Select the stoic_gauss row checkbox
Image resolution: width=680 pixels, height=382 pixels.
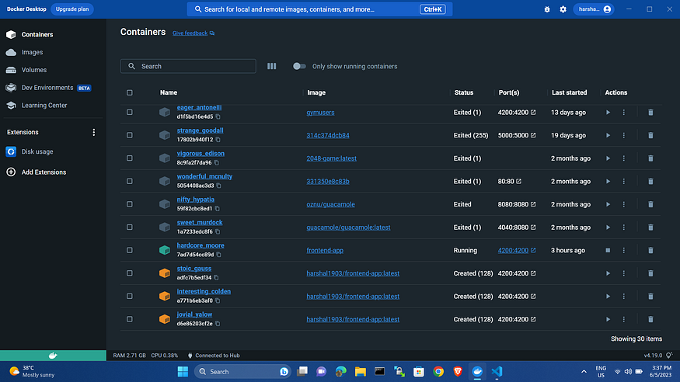(x=130, y=273)
